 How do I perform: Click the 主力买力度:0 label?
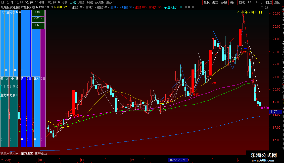pos(9,87)
